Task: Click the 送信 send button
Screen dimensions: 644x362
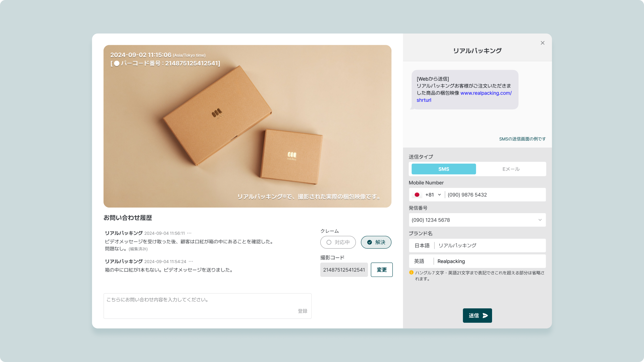Action: (x=477, y=315)
